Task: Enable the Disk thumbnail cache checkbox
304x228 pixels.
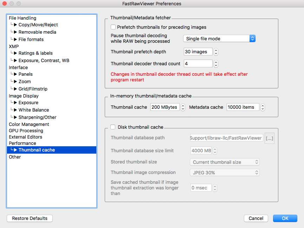Action: click(113, 127)
